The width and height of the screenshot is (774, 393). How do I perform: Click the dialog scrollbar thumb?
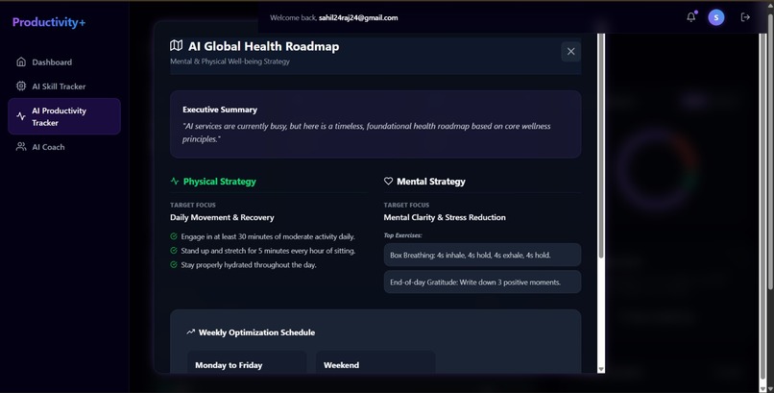pos(601,146)
